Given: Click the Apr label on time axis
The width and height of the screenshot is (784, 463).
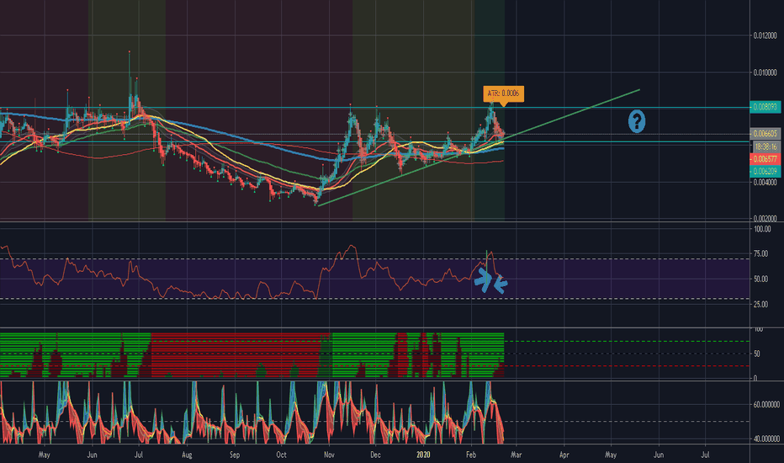Looking at the screenshot, I should [x=564, y=455].
